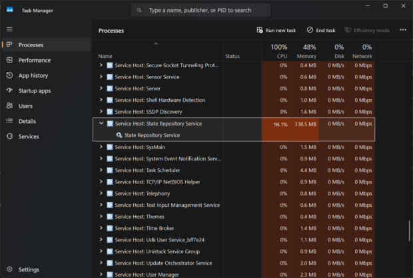Screen dimensions: 413x278
Task: Click the gear icon of Service Host: Telephony
Action: point(110,194)
